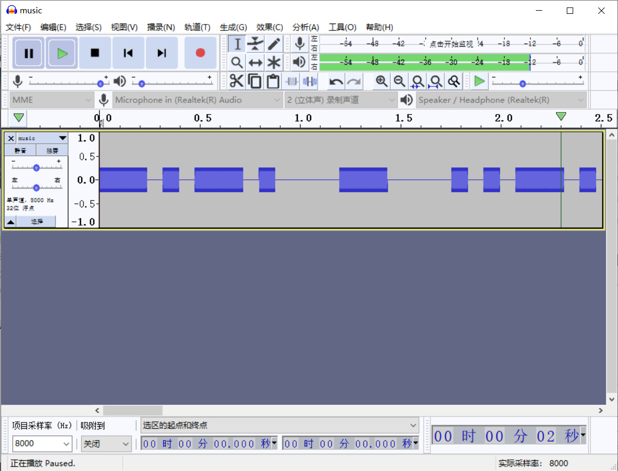
Task: Toggle mute on the music track
Action: [x=20, y=150]
